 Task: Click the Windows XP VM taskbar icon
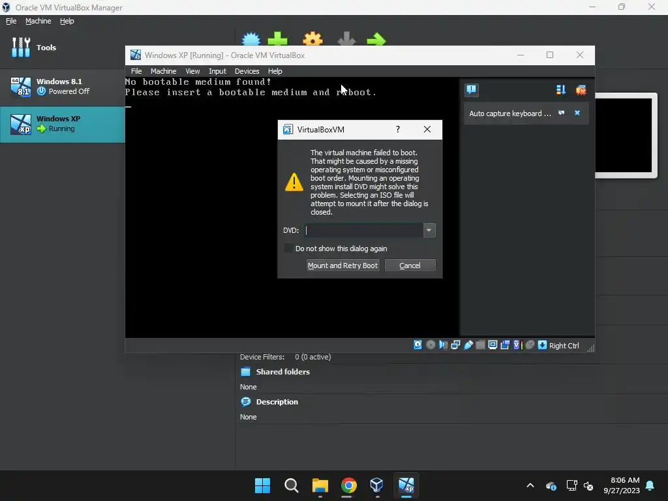tap(406, 485)
